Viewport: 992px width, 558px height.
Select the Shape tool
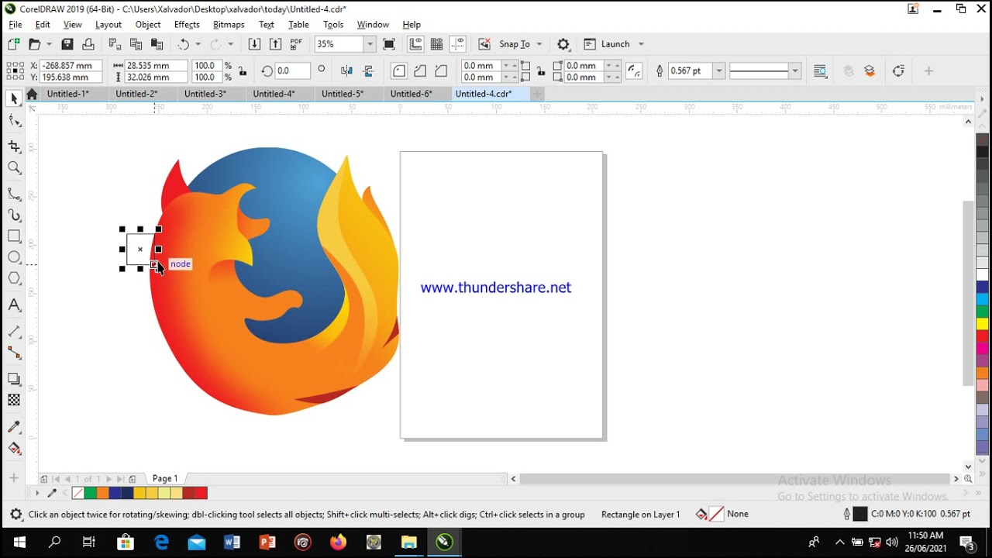[x=14, y=120]
